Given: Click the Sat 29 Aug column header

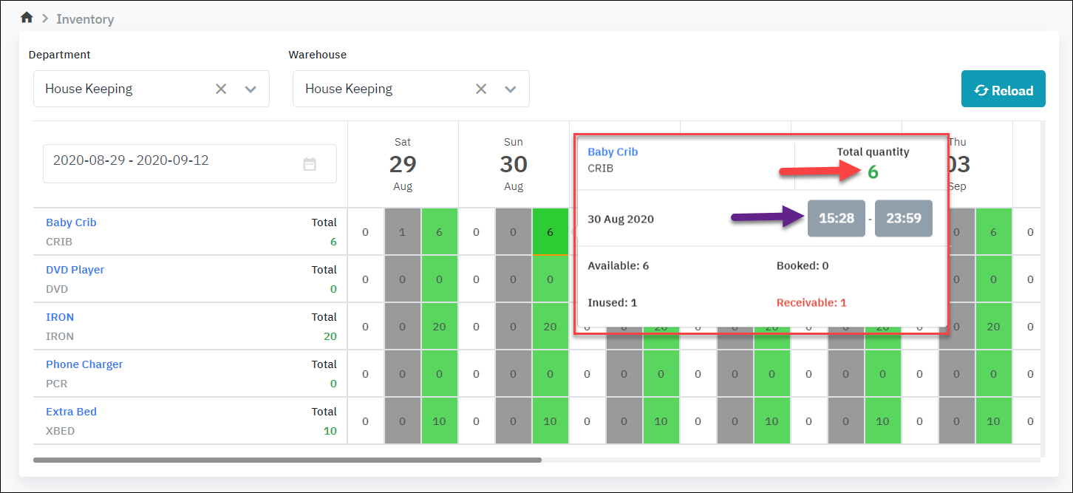Looking at the screenshot, I should click(403, 163).
